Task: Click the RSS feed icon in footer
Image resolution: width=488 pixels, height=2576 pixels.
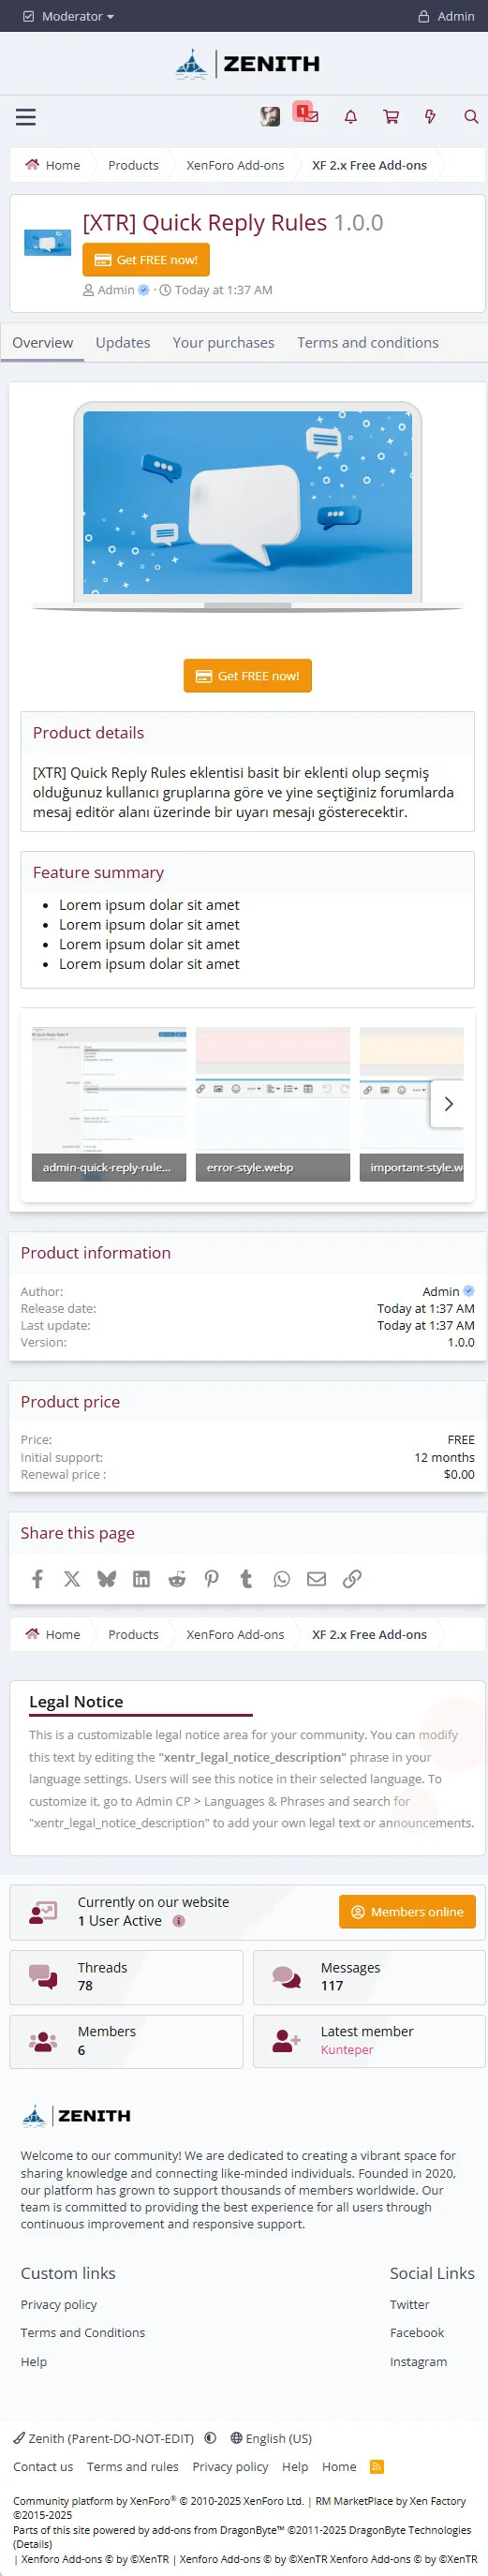Action: 377,2466
